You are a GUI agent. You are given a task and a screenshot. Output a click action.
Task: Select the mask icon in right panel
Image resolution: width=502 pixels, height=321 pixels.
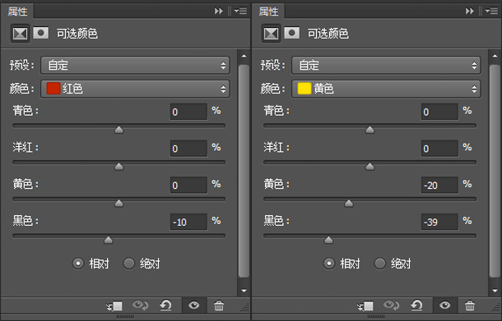292,33
